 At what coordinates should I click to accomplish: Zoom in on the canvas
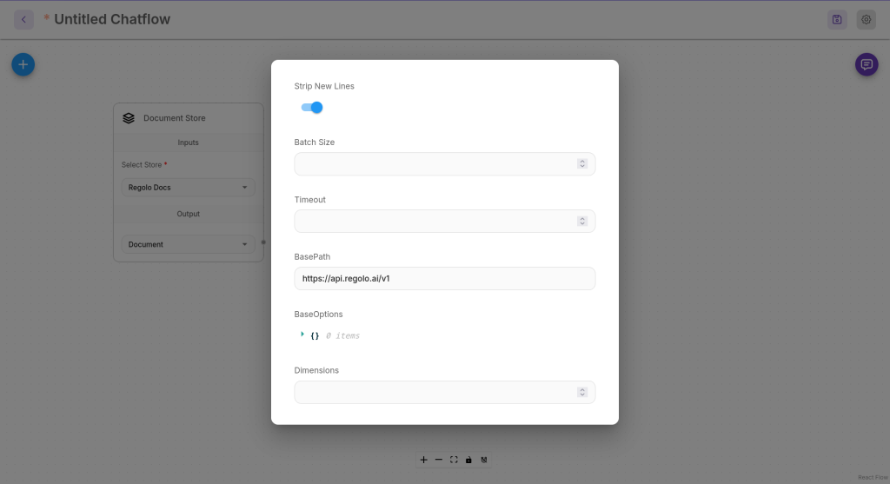point(423,460)
